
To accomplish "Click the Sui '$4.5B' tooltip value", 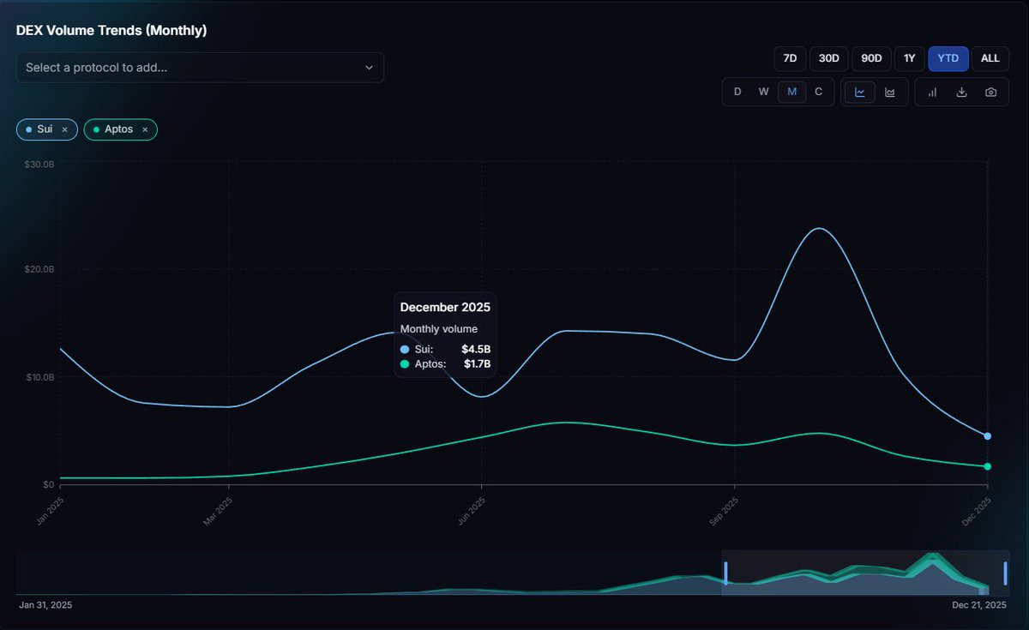I will pos(476,350).
